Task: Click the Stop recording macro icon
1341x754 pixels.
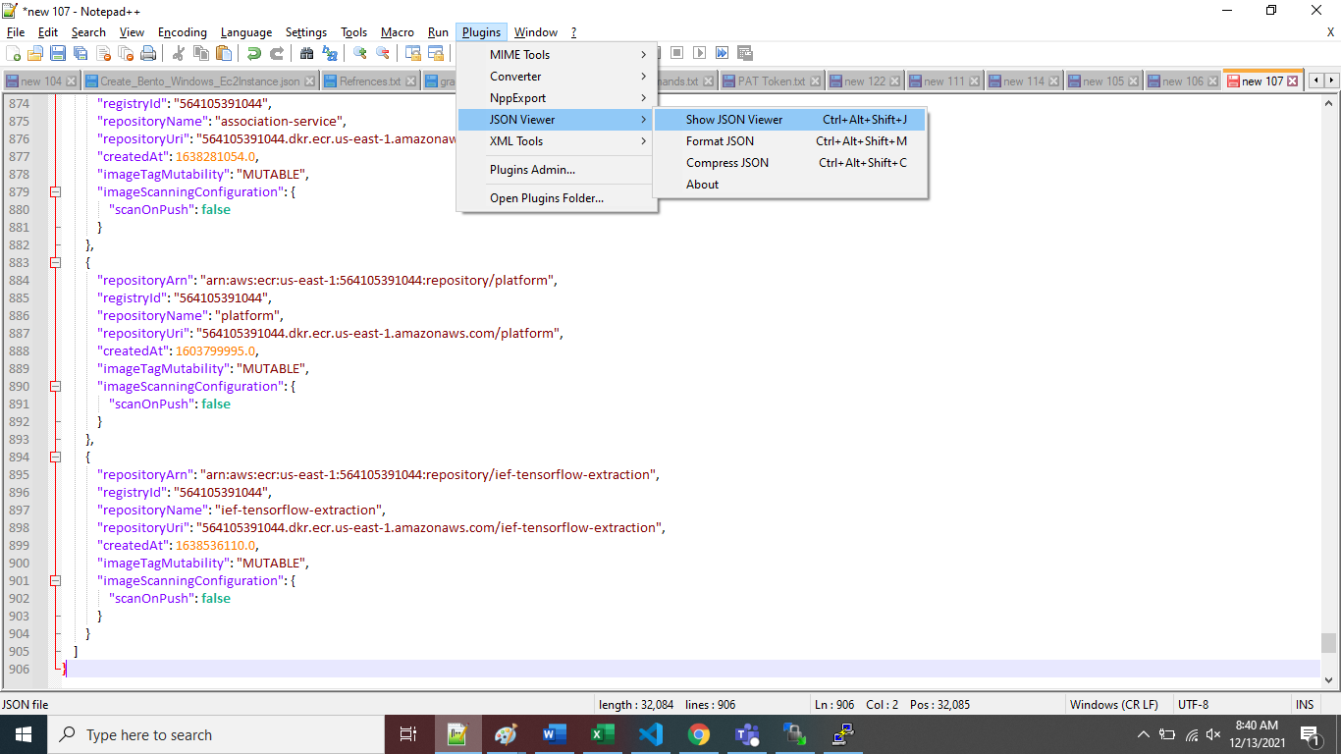Action: pyautogui.click(x=677, y=53)
